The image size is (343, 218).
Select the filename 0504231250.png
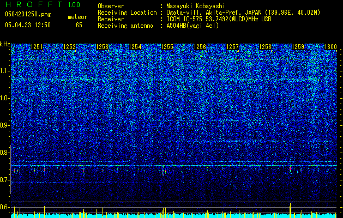28,14
